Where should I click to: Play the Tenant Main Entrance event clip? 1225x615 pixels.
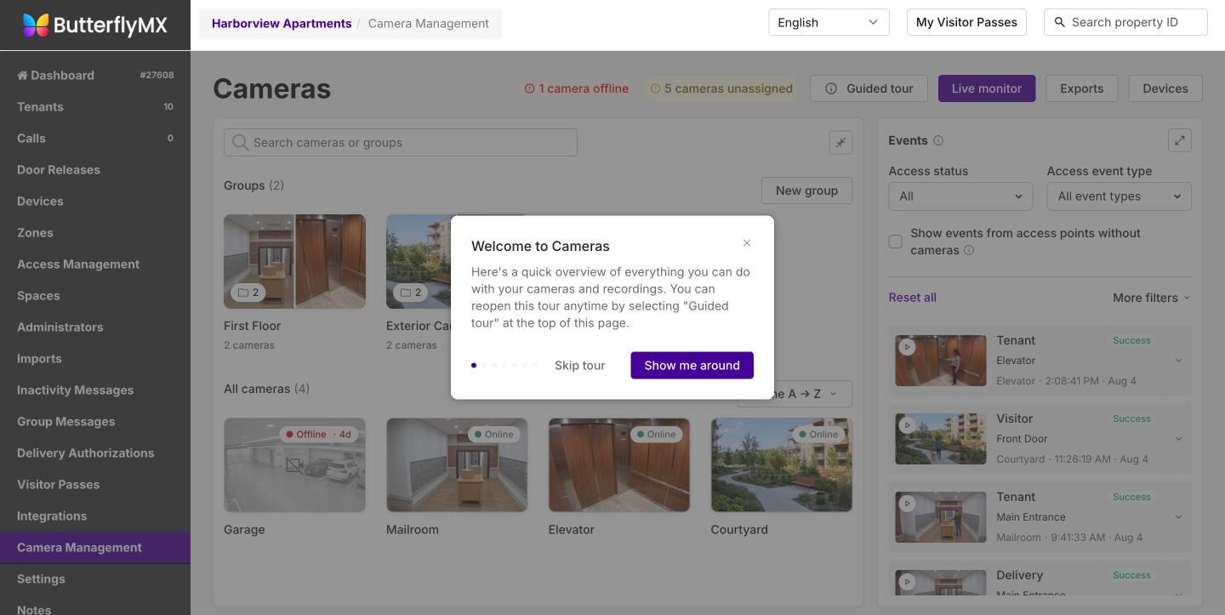tap(907, 504)
